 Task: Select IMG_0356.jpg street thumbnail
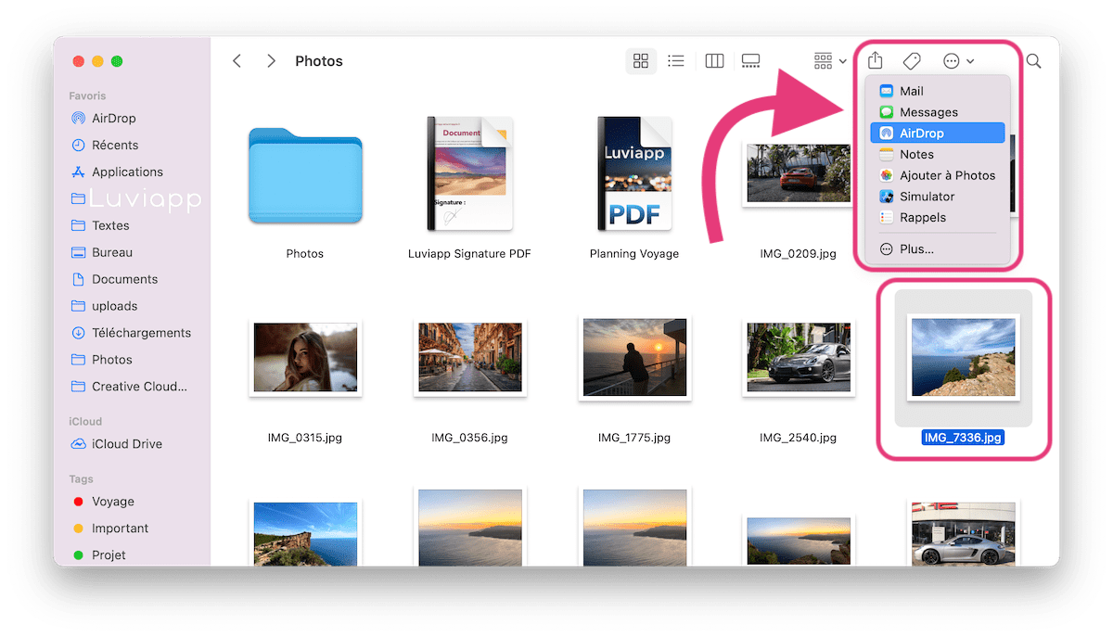[x=469, y=357]
